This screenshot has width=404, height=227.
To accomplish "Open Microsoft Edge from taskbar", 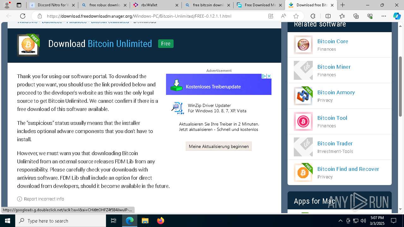I will pos(130,221).
